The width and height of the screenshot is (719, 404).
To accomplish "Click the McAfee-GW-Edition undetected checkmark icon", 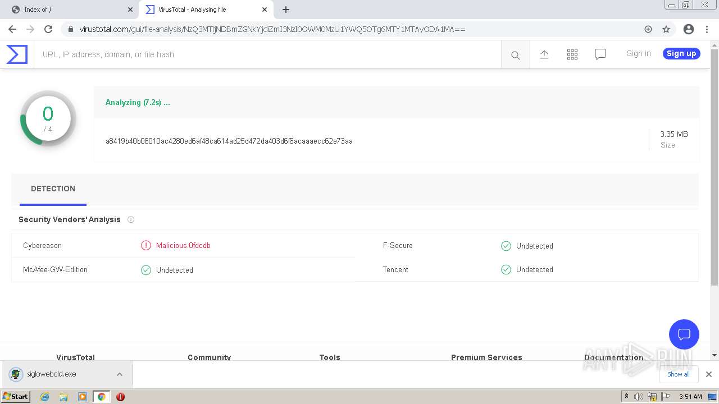I will pos(146,270).
